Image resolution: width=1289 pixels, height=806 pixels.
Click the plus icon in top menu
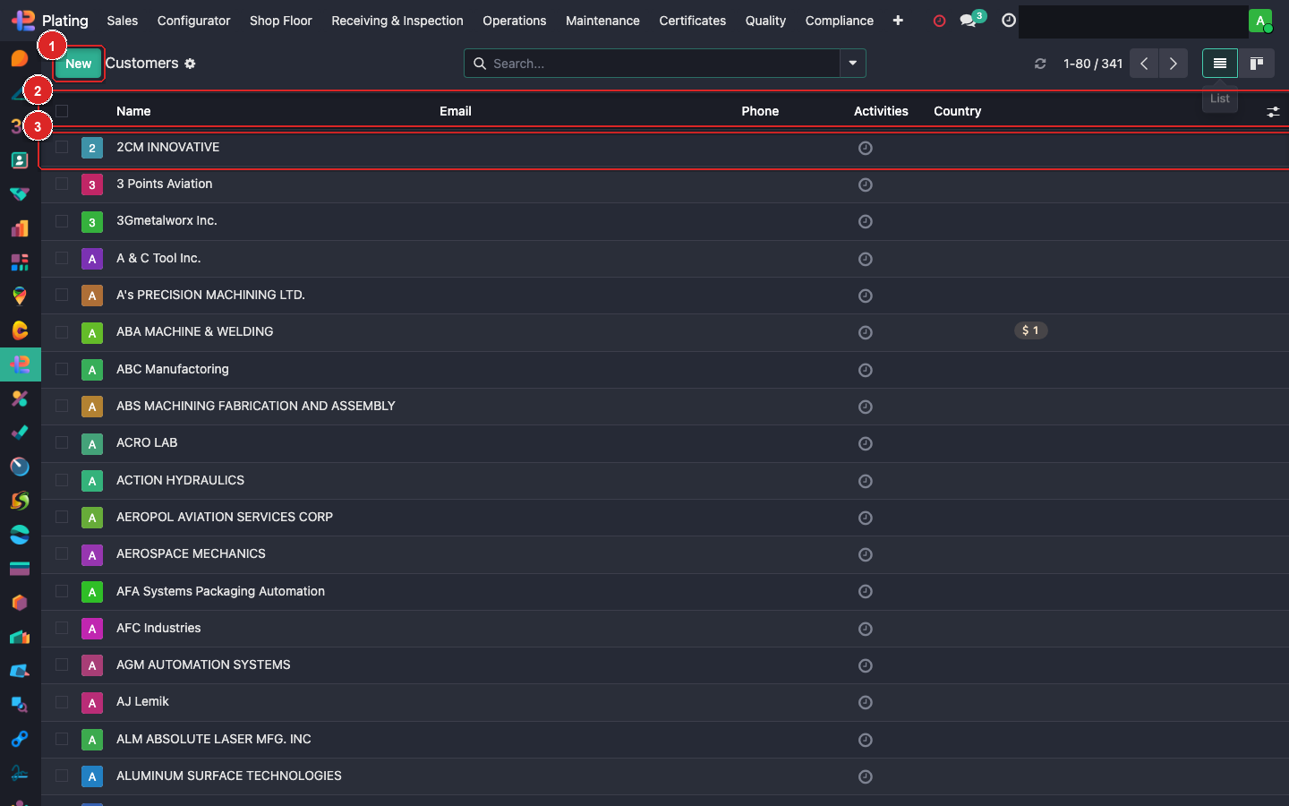coord(898,21)
